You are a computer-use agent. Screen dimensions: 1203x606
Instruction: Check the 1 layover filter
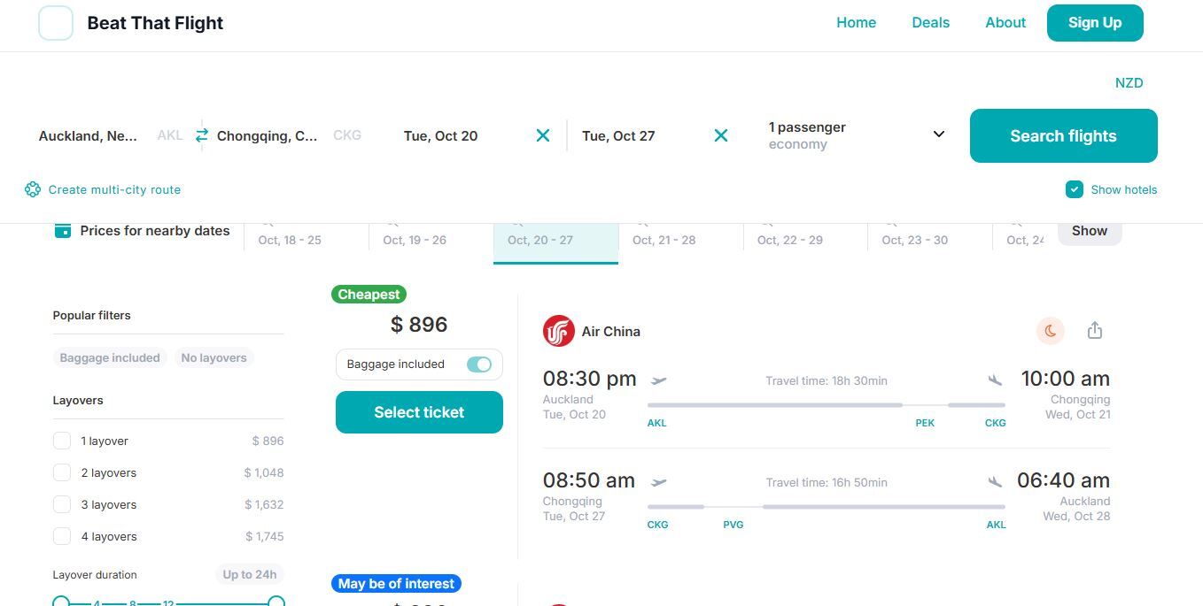click(62, 441)
